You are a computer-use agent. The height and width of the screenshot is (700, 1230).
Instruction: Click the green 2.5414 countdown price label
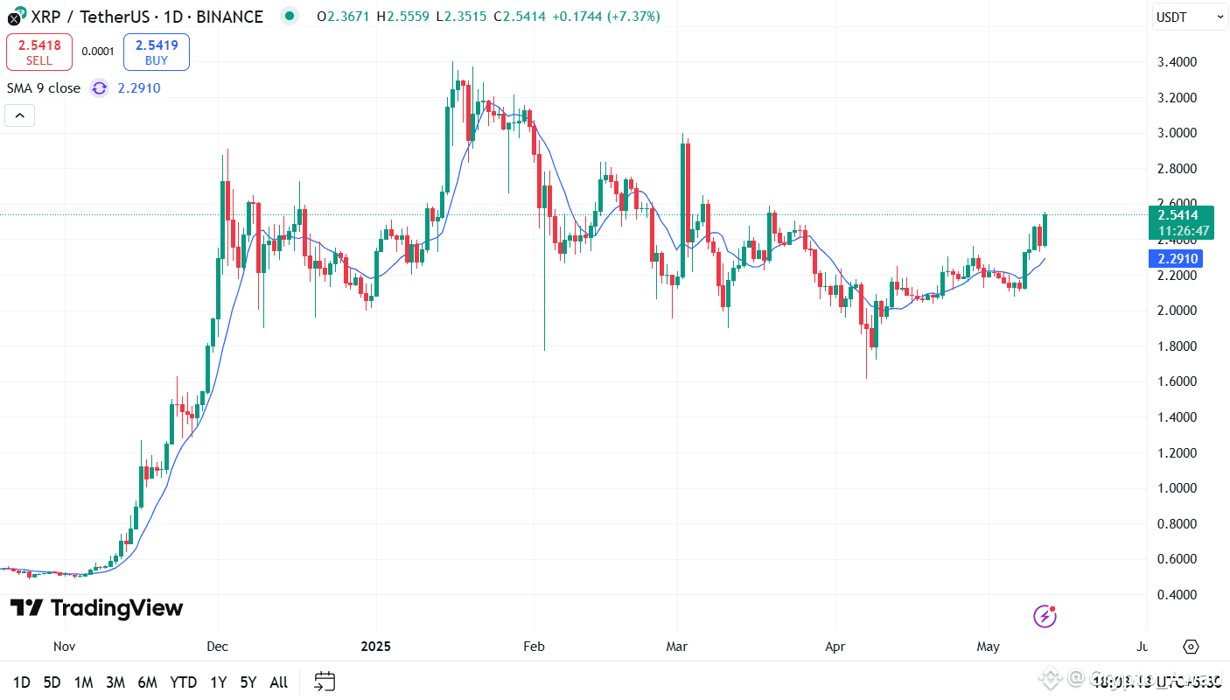(x=1180, y=222)
